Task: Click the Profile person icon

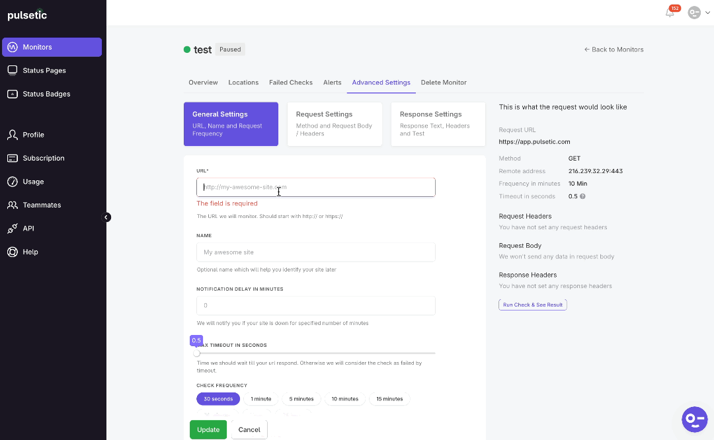Action: 13,135
